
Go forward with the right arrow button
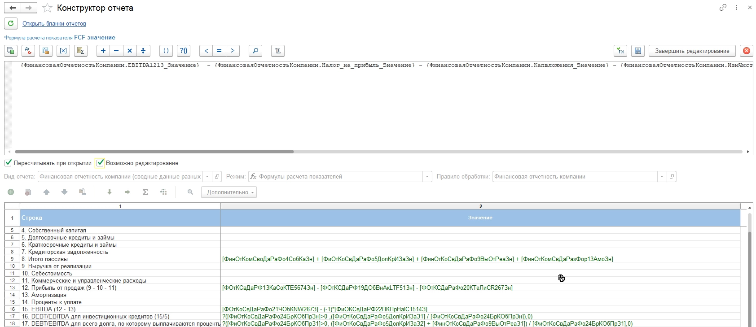(x=29, y=8)
